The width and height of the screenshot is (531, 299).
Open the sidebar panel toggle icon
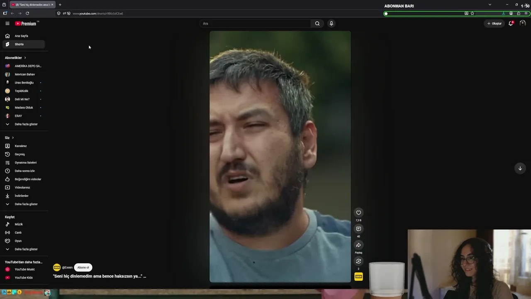click(5, 13)
